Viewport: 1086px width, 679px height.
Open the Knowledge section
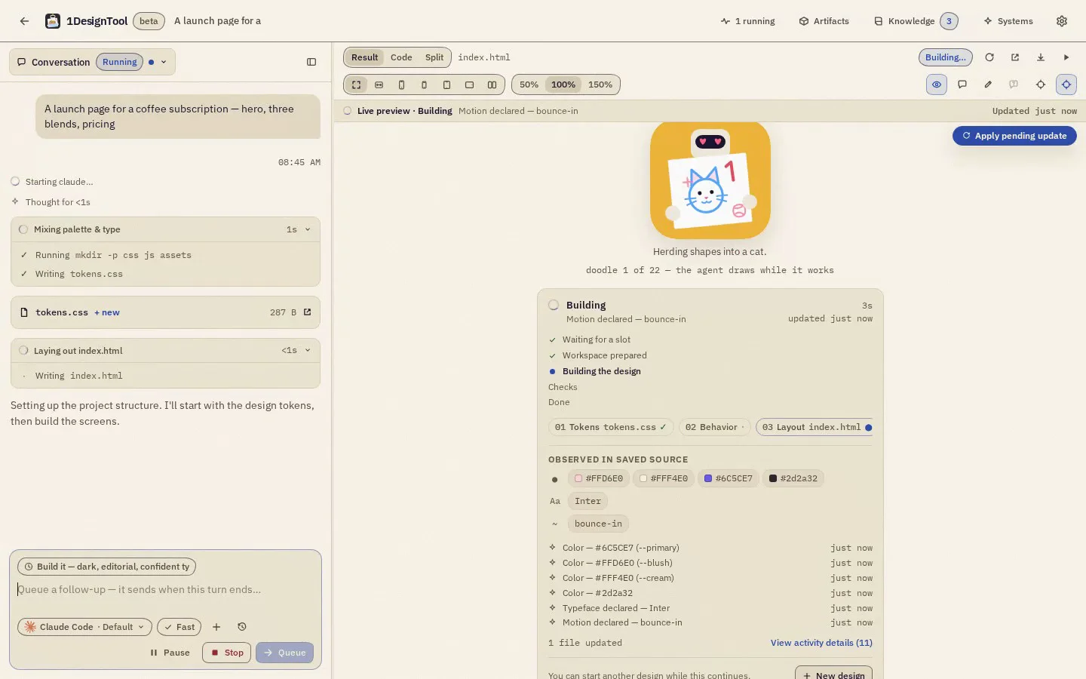click(916, 21)
